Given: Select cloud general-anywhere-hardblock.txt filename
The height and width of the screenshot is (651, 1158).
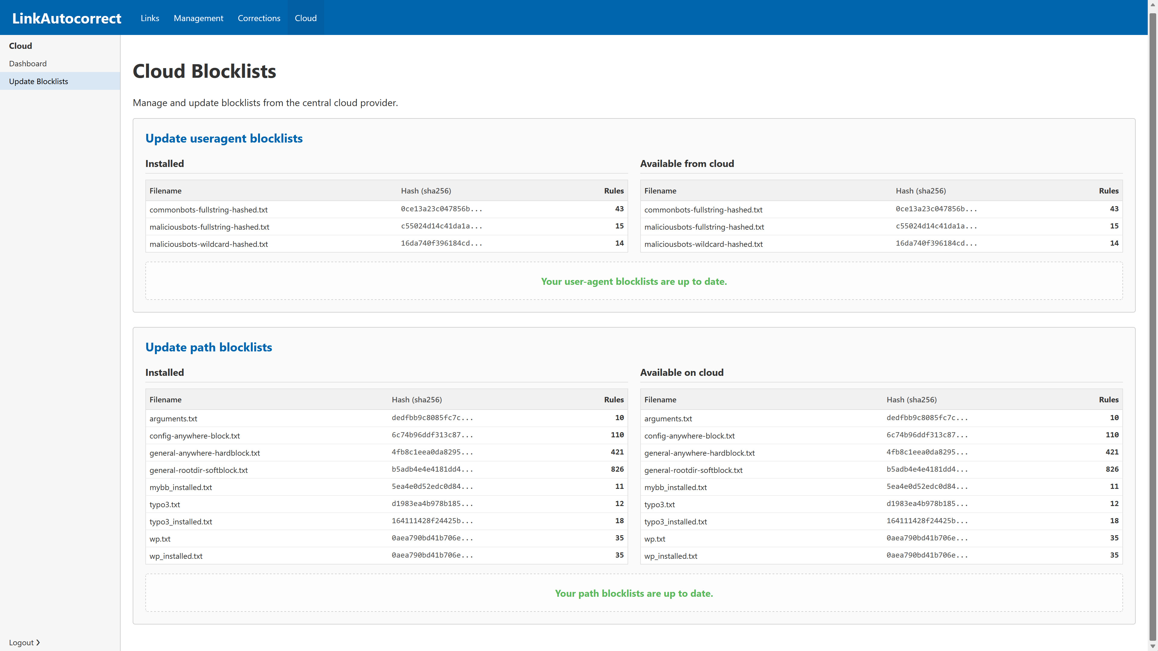Looking at the screenshot, I should click(700, 453).
